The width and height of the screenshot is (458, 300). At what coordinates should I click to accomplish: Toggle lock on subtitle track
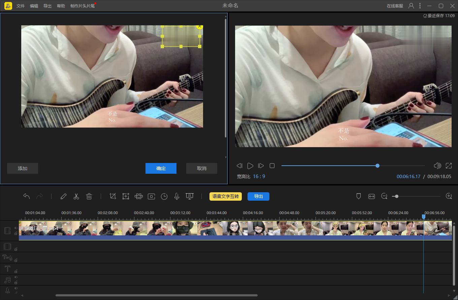point(16,260)
